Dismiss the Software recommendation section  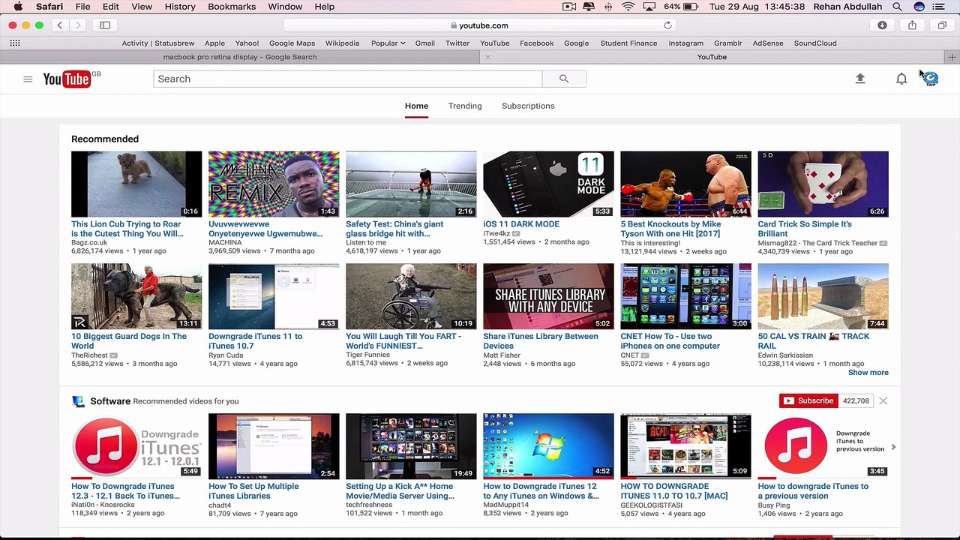point(883,401)
